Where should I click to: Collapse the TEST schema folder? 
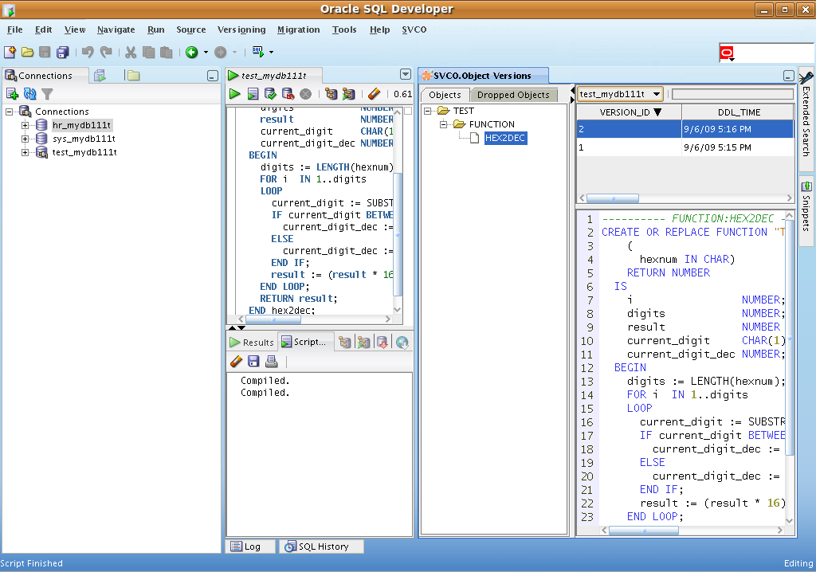tap(427, 111)
